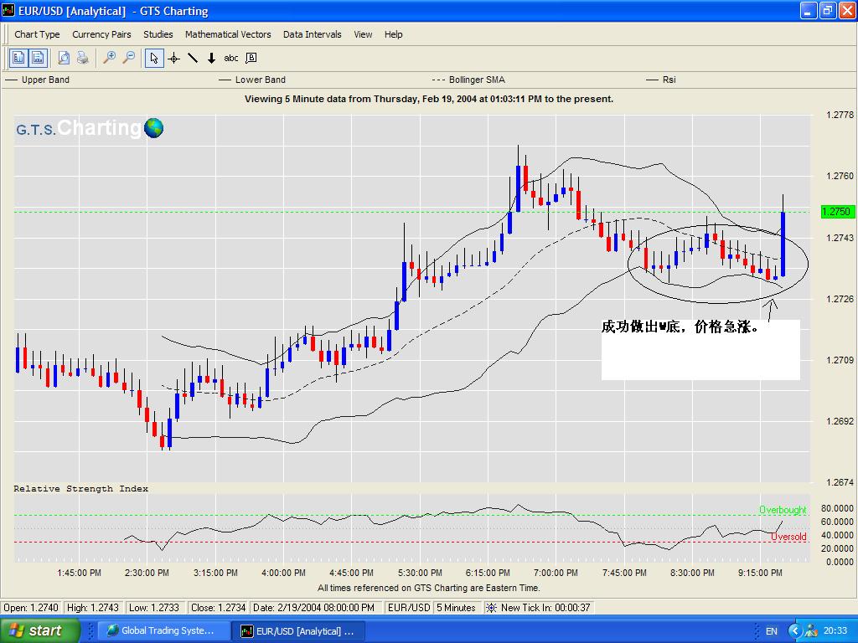858x643 pixels.
Task: Select the abc text tool
Action: coord(231,58)
